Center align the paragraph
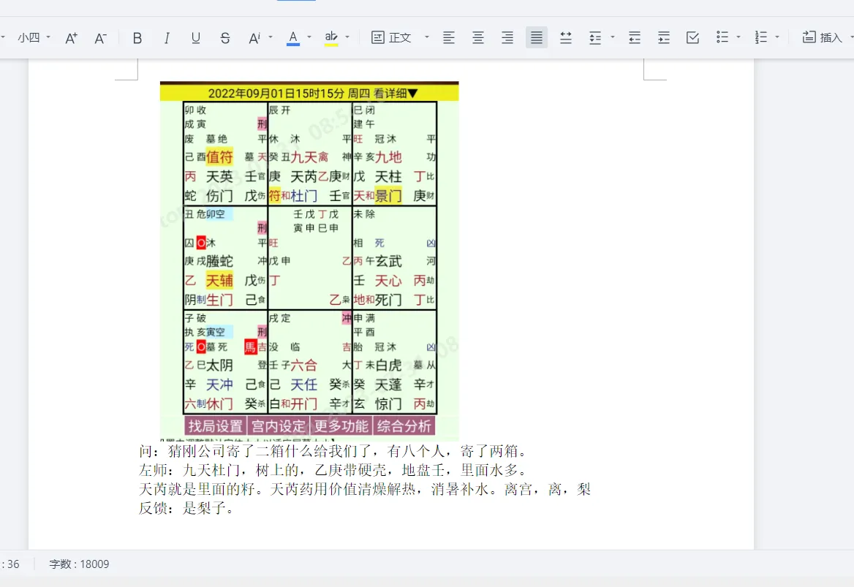The width and height of the screenshot is (854, 587). point(478,38)
